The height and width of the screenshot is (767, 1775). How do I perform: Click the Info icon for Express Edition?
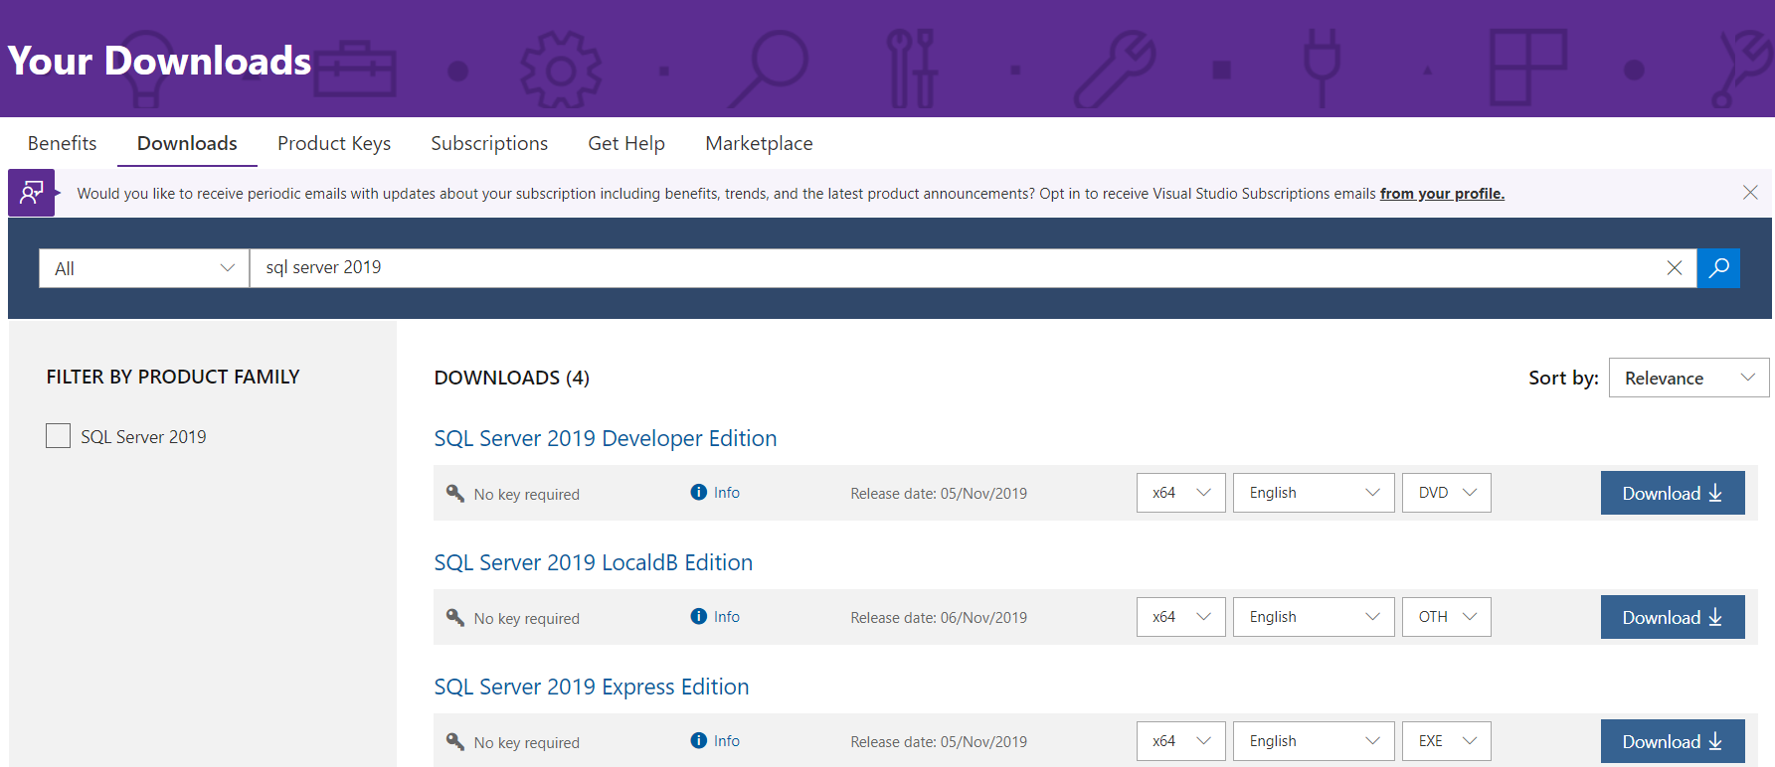point(699,740)
